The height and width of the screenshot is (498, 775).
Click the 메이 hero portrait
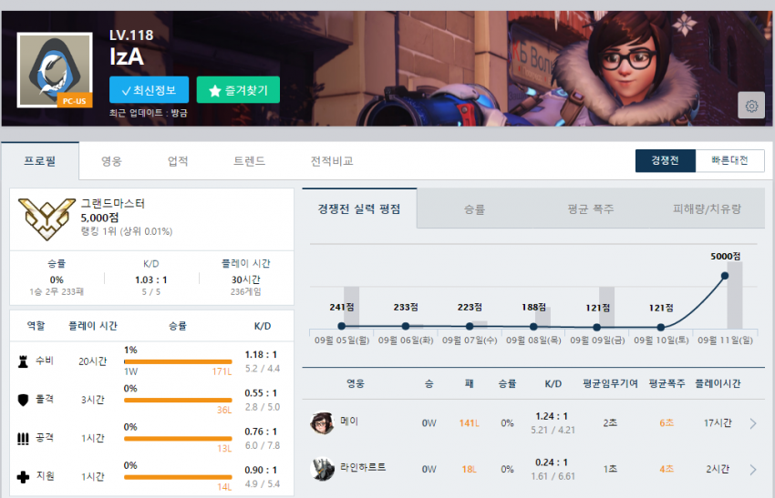322,423
